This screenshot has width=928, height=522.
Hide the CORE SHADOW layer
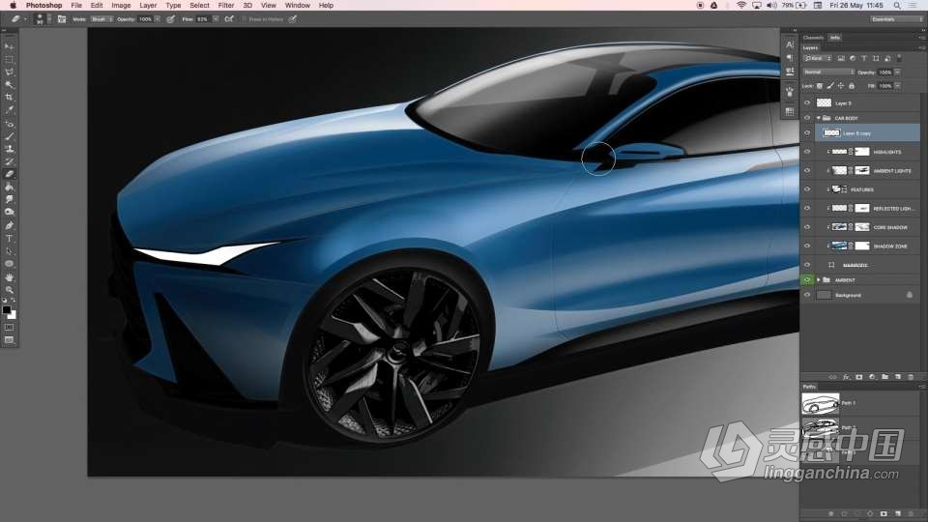807,227
